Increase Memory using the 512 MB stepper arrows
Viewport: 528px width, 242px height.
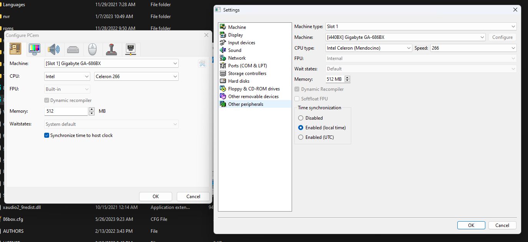tap(347, 77)
